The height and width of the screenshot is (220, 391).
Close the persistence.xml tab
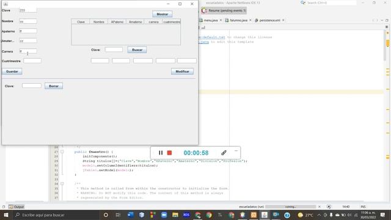[x=283, y=20]
